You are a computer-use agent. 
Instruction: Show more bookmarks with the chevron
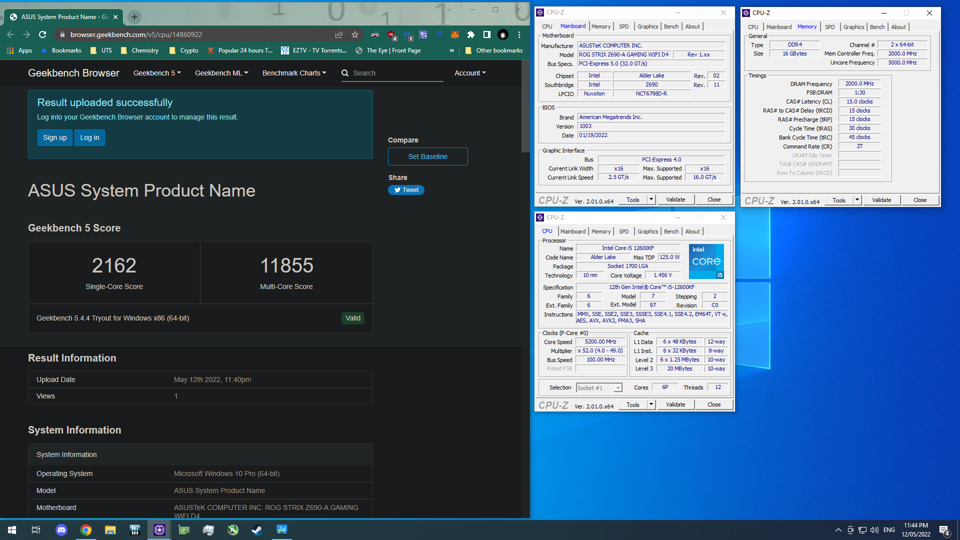click(x=452, y=50)
